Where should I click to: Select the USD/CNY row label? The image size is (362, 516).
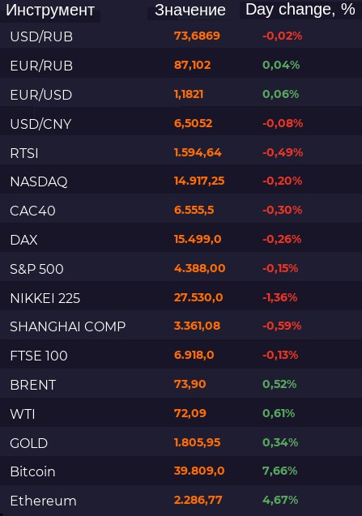click(40, 124)
